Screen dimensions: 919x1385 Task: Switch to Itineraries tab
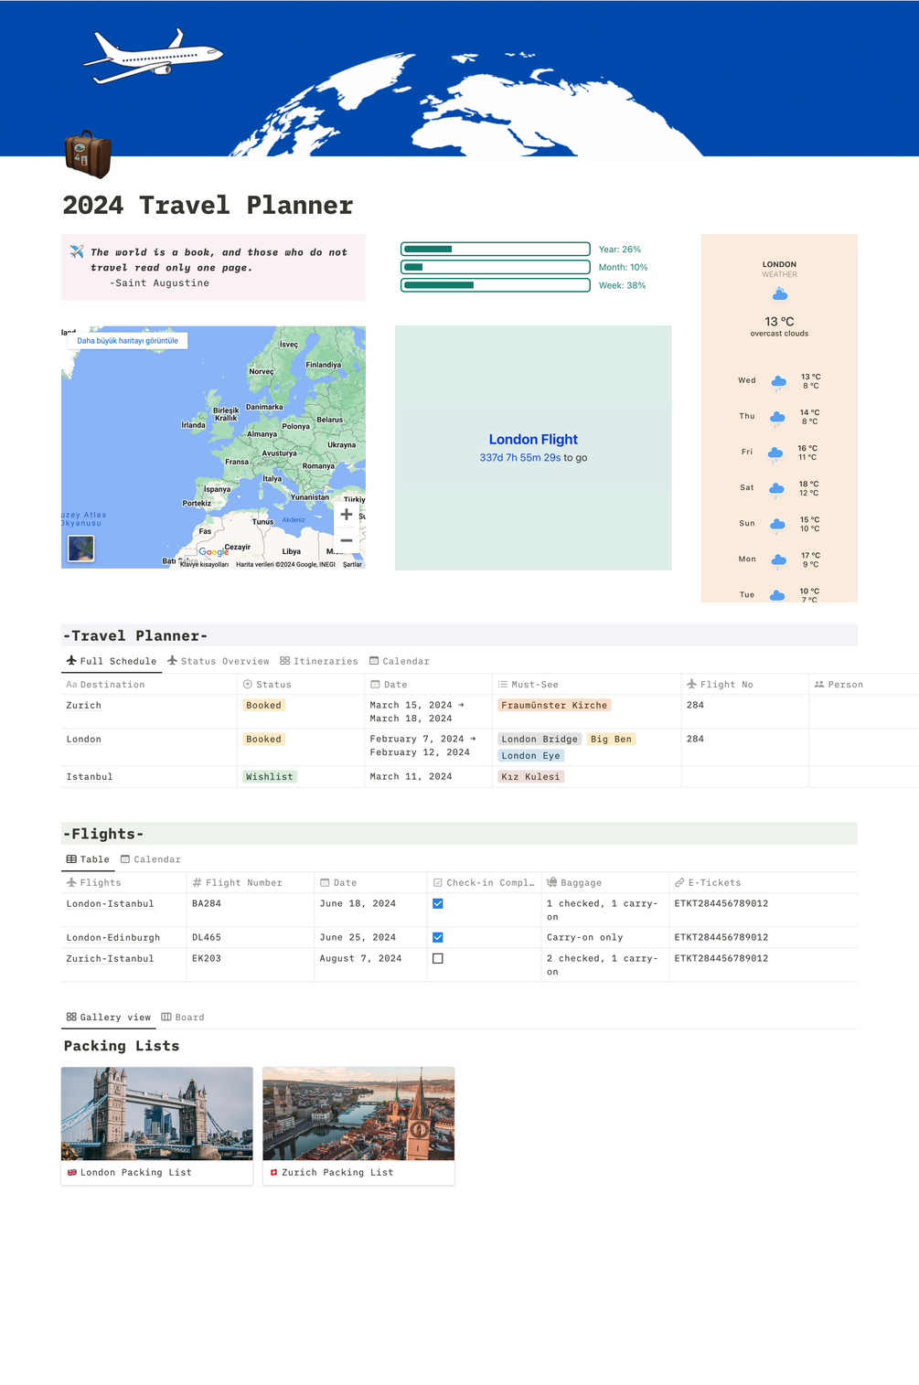pyautogui.click(x=318, y=661)
